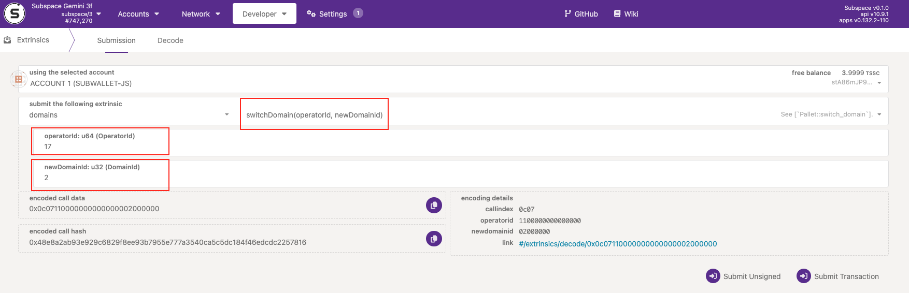Open the switchDomain call selector dropdown
This screenshot has height=293, width=909.
(879, 114)
